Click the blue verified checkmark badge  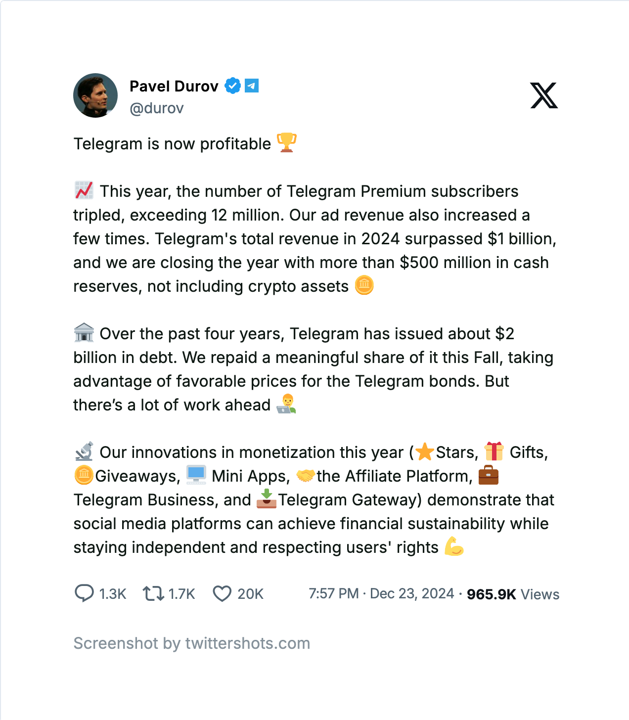coord(232,86)
